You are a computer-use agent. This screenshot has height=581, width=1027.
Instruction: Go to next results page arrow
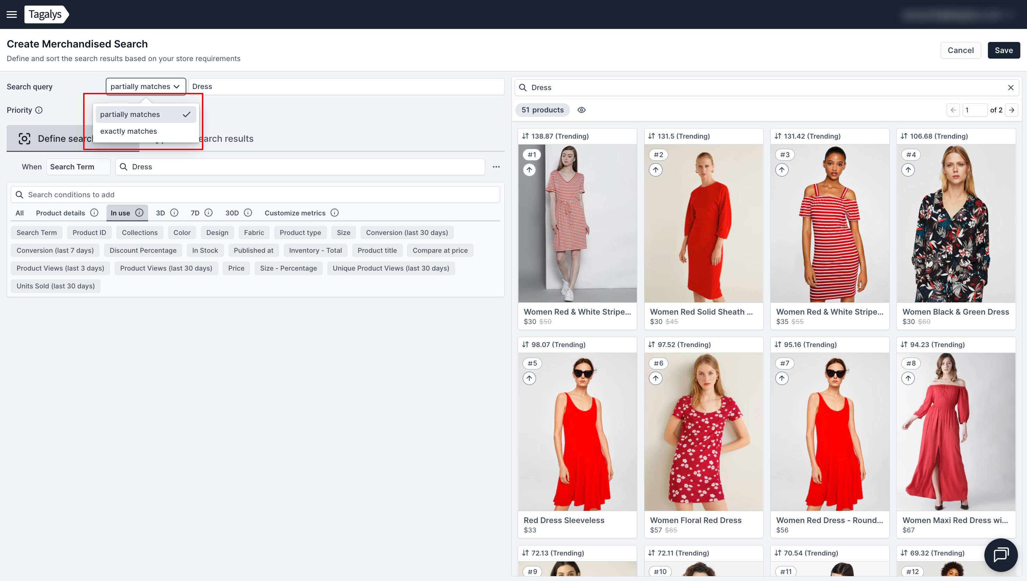1011,110
